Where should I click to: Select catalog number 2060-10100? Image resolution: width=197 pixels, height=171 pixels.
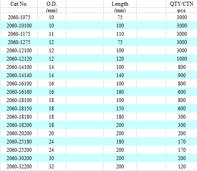tap(19, 26)
